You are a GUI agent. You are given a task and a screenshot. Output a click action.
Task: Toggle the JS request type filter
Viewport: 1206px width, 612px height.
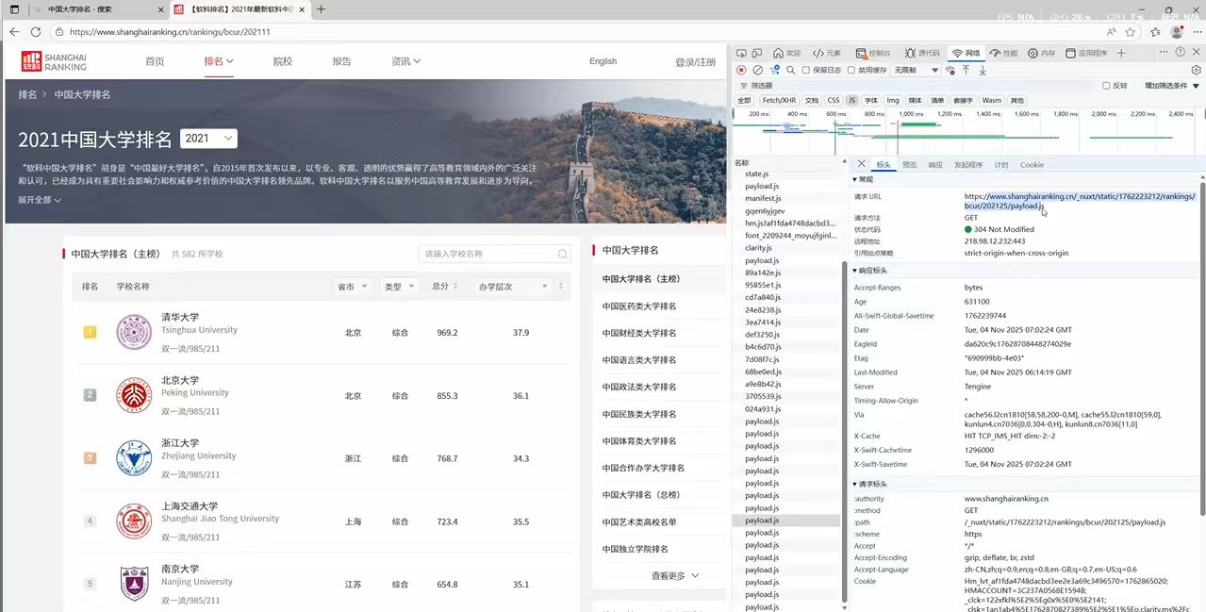point(851,100)
